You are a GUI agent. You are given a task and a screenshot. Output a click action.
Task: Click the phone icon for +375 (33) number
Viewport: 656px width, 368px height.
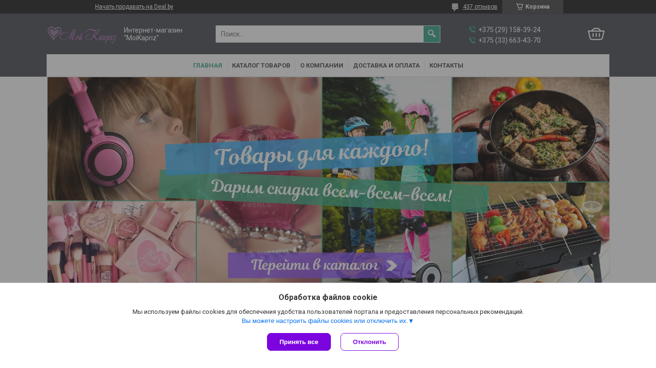[473, 40]
